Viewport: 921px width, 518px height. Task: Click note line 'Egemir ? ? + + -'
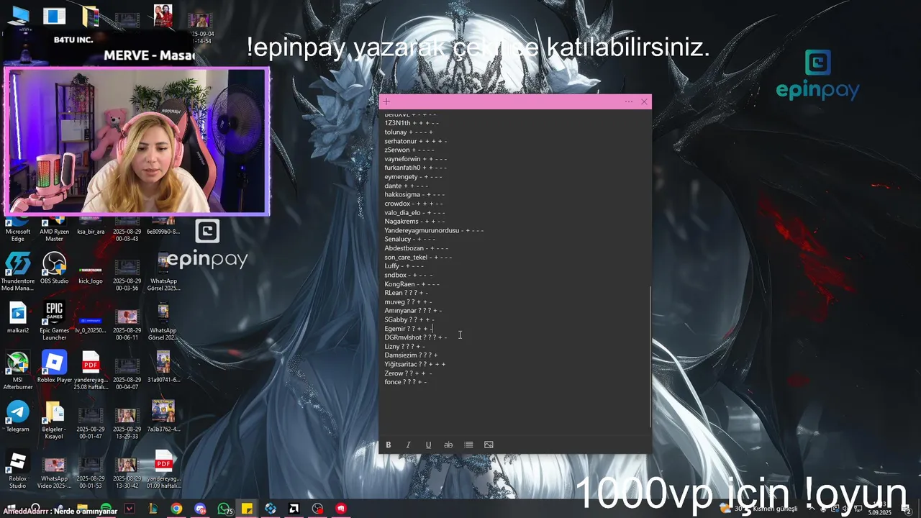tap(408, 329)
